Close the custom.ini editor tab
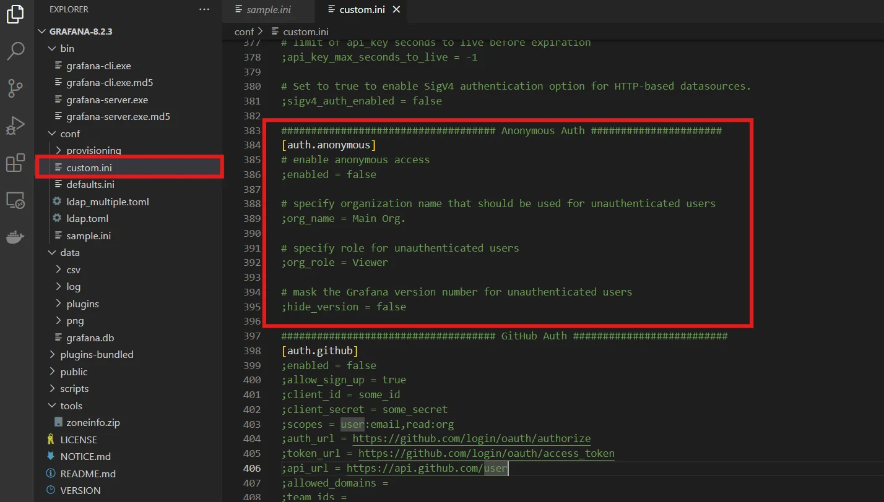Image resolution: width=884 pixels, height=502 pixels. click(x=396, y=9)
